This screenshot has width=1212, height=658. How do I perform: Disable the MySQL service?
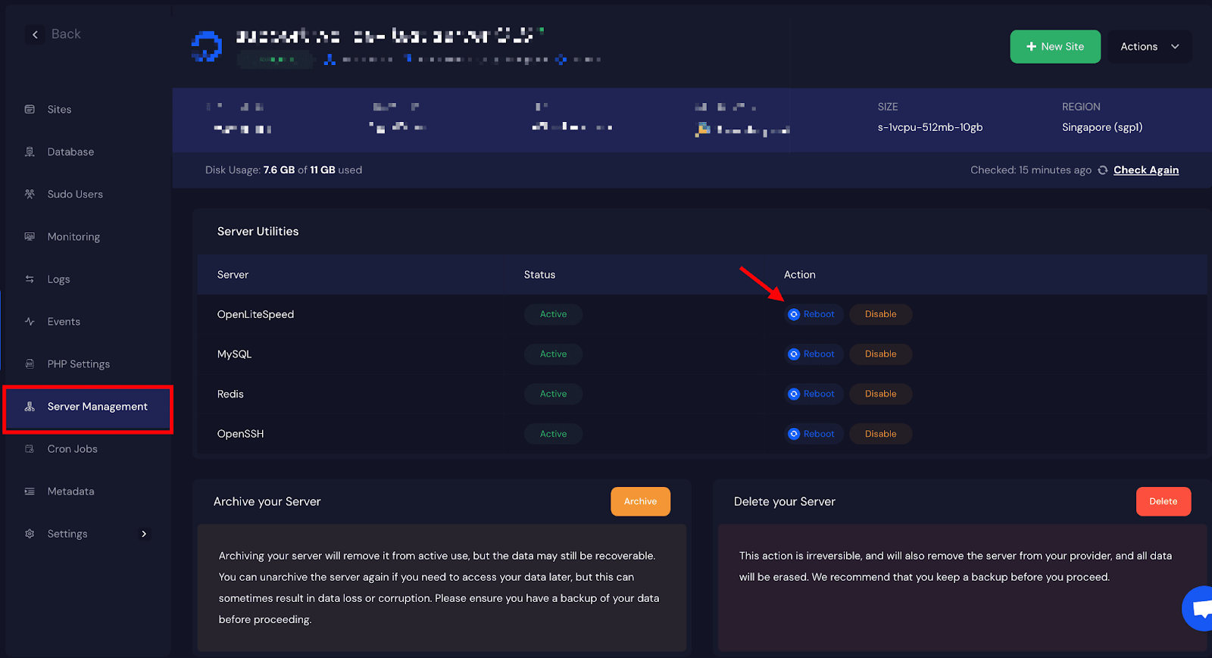(x=880, y=354)
